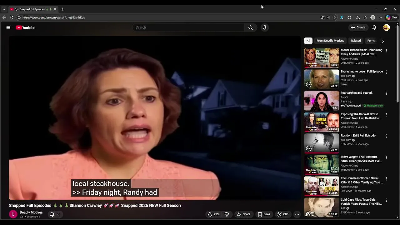This screenshot has width=400, height=225.
Task: Open new browser tab
Action: [62, 9]
